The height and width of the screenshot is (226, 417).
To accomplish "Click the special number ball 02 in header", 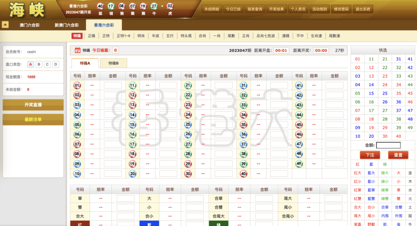I will [x=170, y=6].
